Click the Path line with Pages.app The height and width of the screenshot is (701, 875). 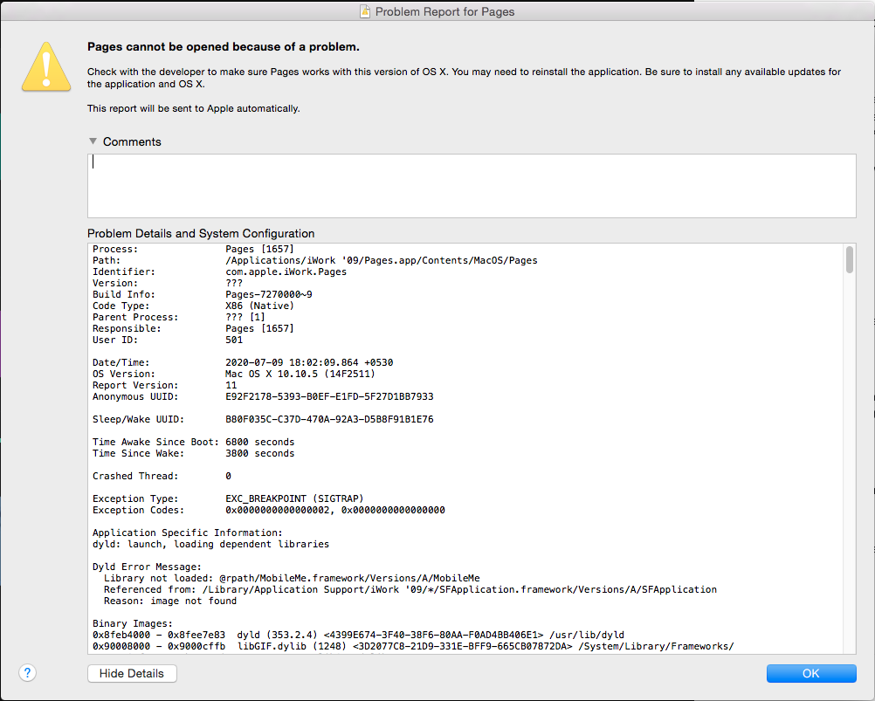coord(314,260)
